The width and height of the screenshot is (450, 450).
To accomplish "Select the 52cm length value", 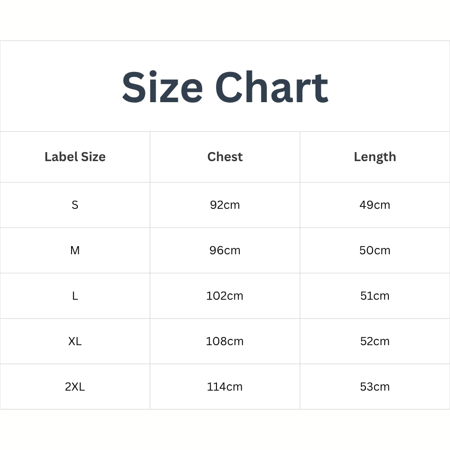I will (375, 342).
